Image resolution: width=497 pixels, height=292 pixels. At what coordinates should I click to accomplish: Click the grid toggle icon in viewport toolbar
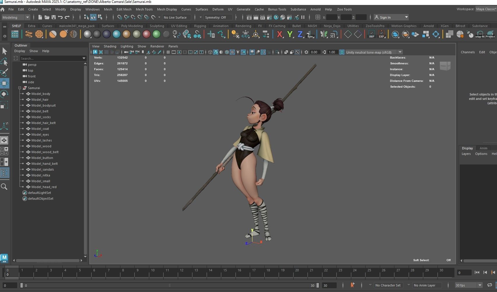coord(168,52)
